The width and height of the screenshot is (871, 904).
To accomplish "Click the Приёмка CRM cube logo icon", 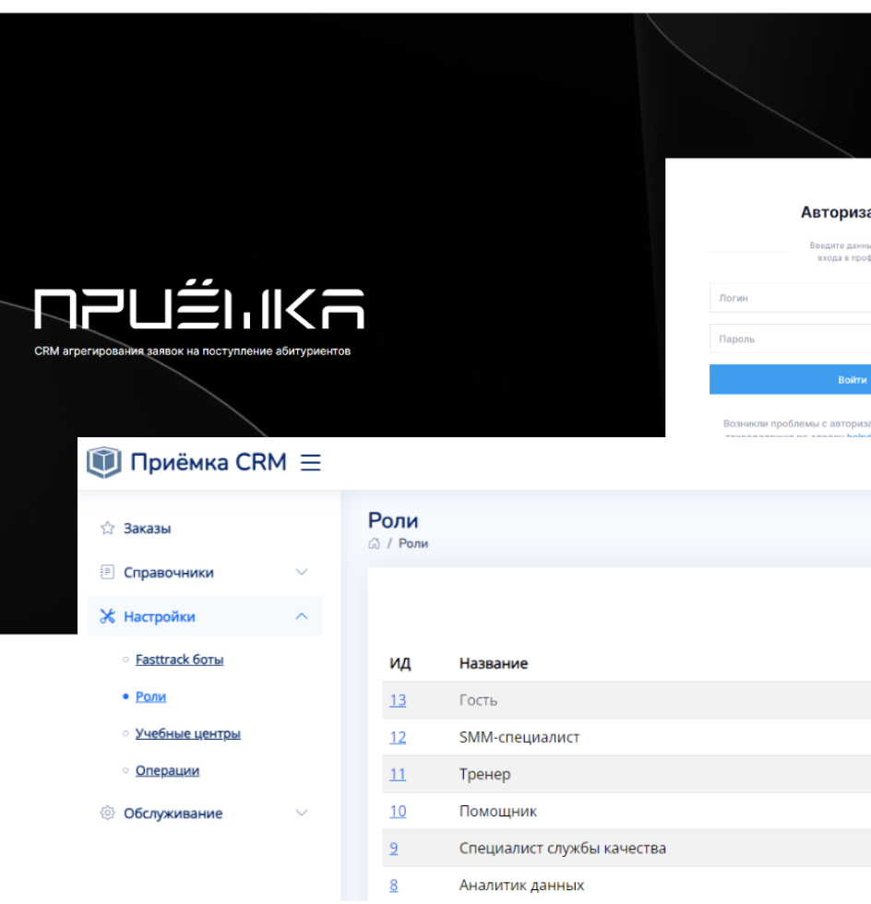I will tap(104, 462).
